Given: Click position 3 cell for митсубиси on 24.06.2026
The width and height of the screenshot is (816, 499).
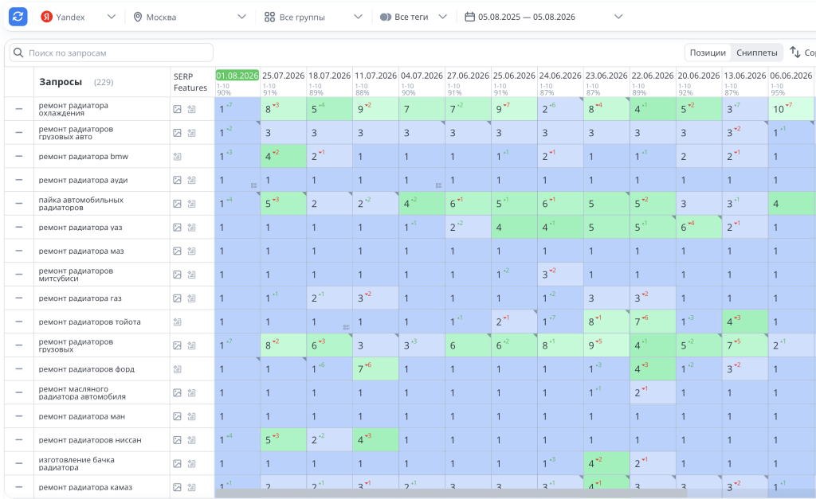Looking at the screenshot, I should pyautogui.click(x=560, y=275).
